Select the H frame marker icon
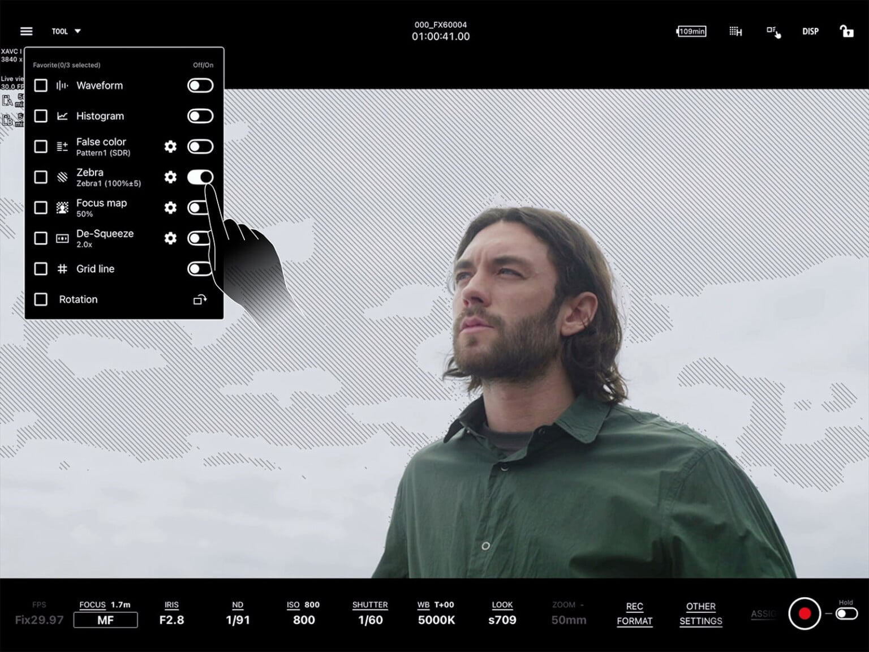The width and height of the screenshot is (869, 652). point(735,32)
